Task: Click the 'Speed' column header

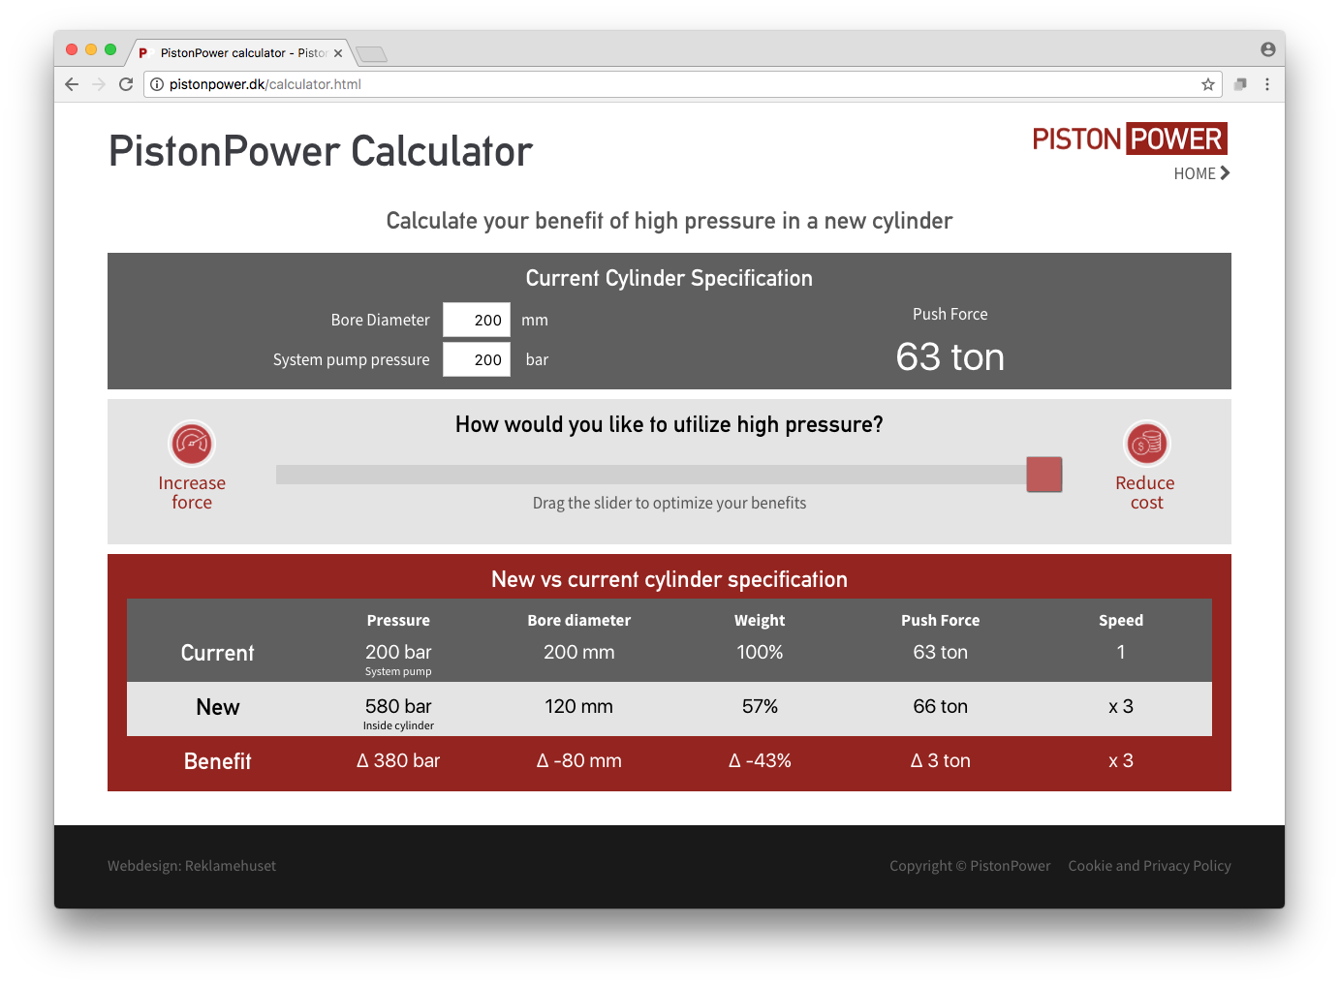Action: (1121, 620)
